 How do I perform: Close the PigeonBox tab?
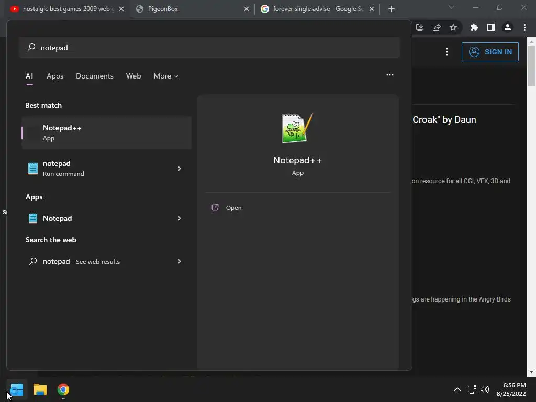(247, 9)
